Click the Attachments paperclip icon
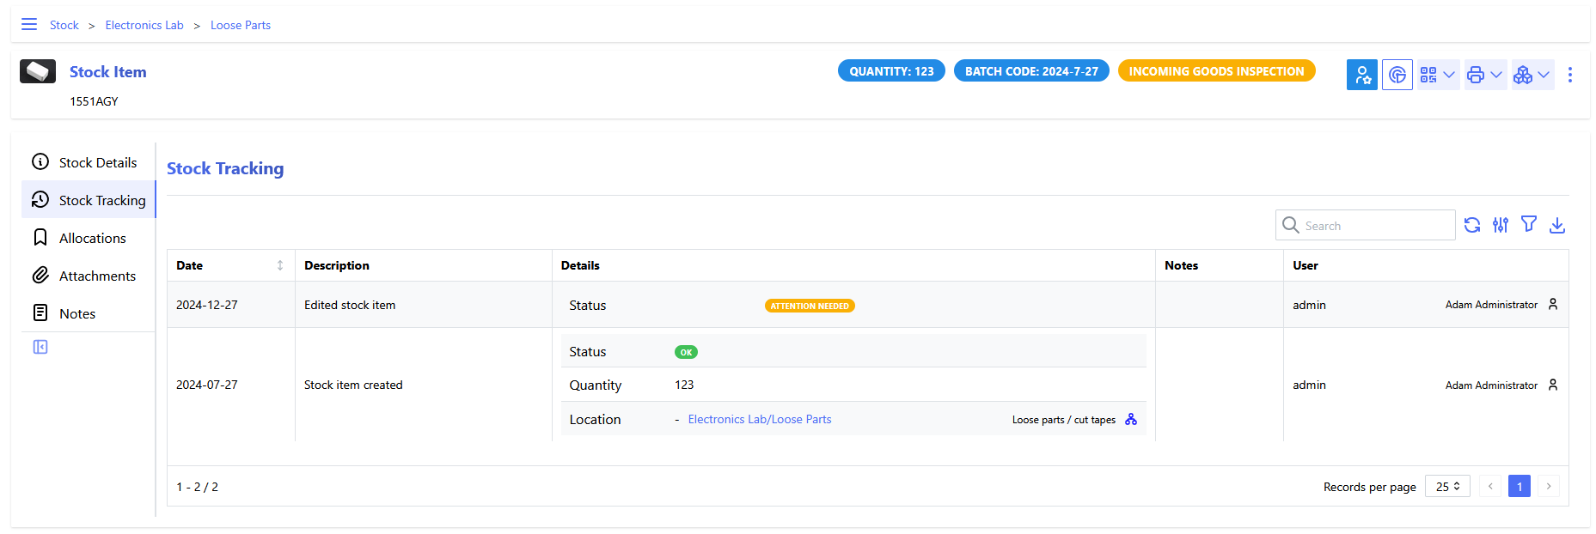Screen dimensions: 1596x534 tap(40, 275)
